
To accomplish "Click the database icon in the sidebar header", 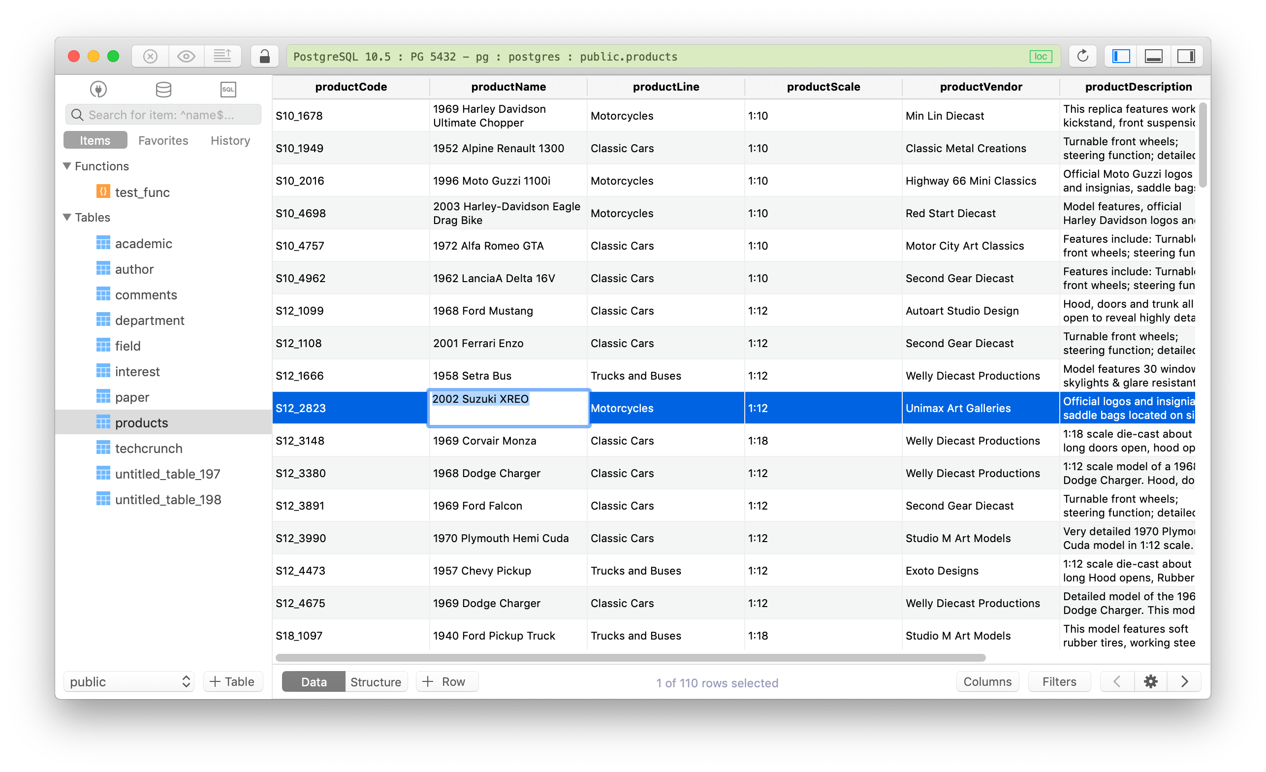I will pos(163,89).
